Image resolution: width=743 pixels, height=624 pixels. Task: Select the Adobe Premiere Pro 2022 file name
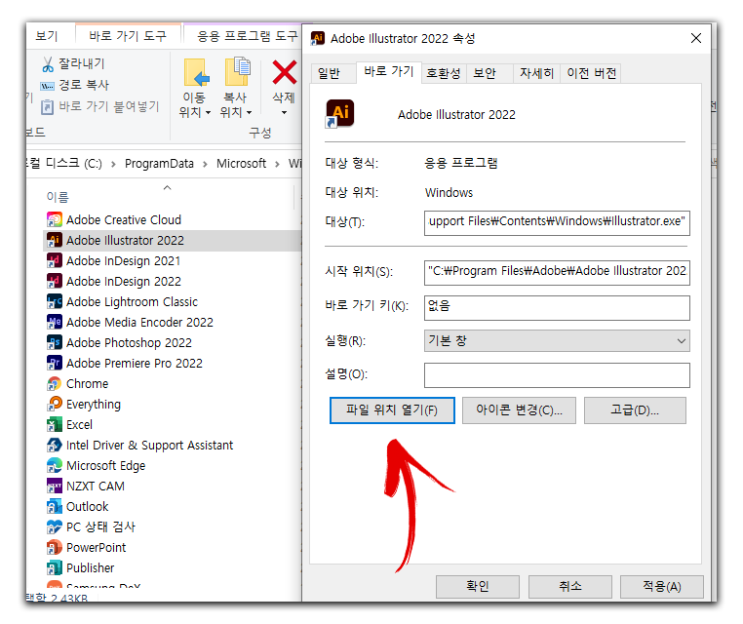click(x=135, y=364)
